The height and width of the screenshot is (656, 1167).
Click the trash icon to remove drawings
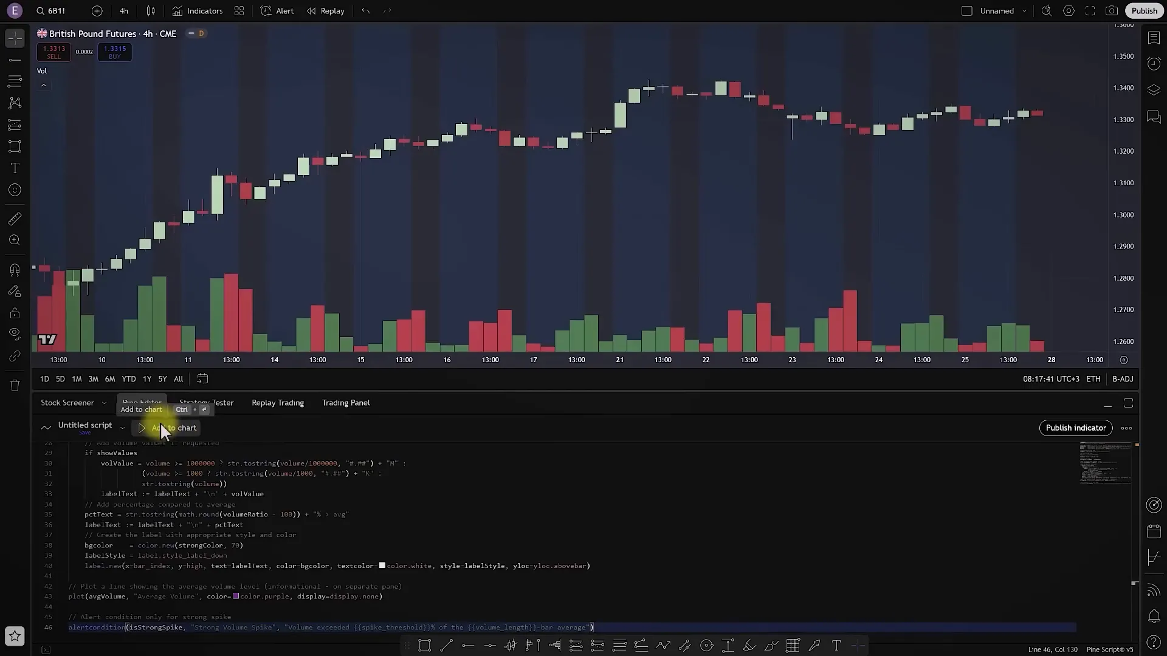tap(15, 385)
